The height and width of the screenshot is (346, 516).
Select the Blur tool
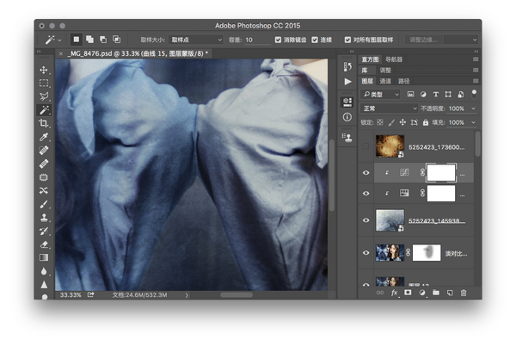[x=44, y=271]
